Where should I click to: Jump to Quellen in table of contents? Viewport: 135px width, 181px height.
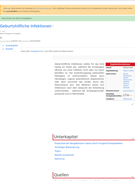coord(9,49)
